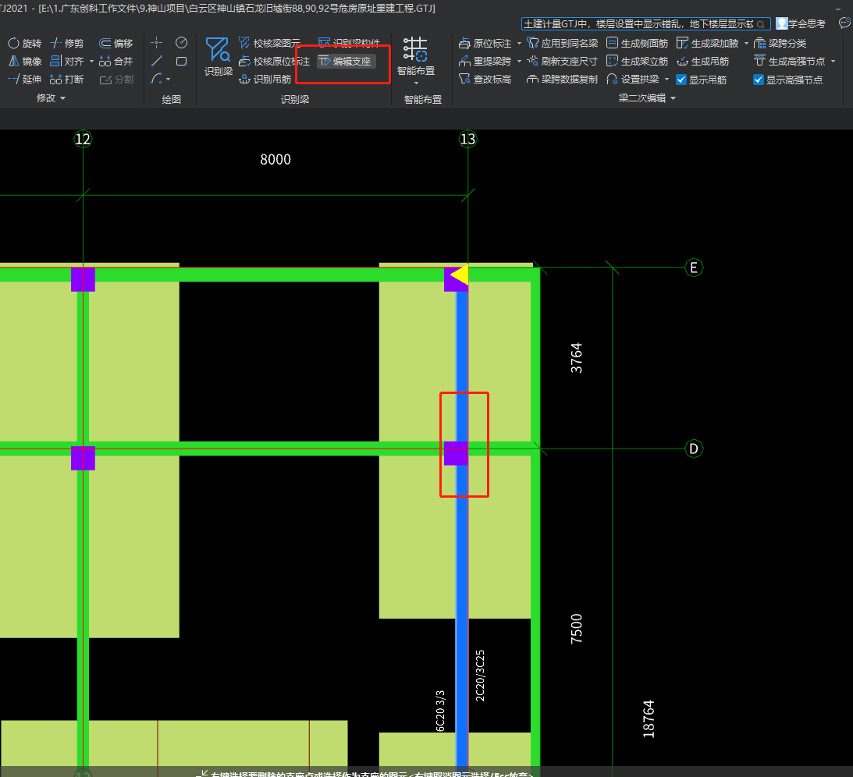
Task: Click 梁跨分类 tool
Action: (780, 43)
